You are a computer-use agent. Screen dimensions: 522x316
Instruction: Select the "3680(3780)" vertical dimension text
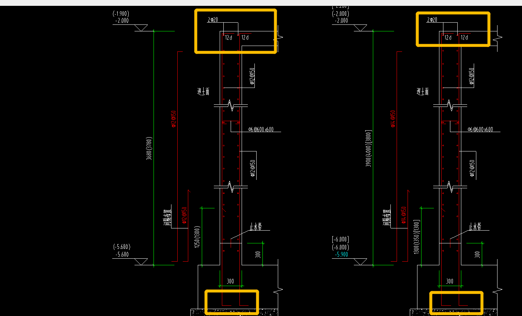tap(149, 149)
